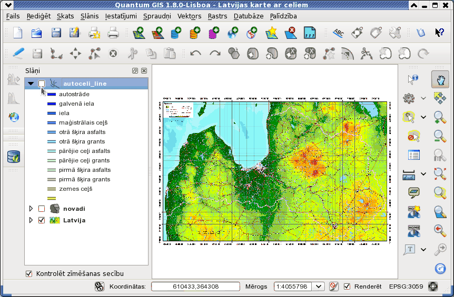Redo edit arrow
Viewport: 454px width, 297px height.
pos(215,54)
